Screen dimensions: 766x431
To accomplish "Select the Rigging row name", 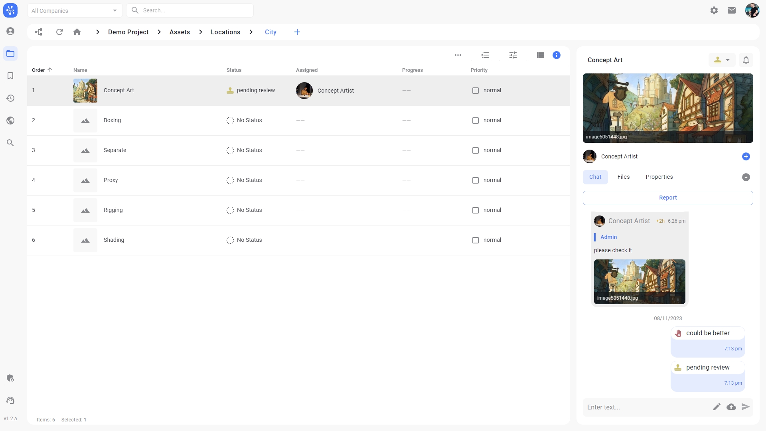I will [x=113, y=210].
